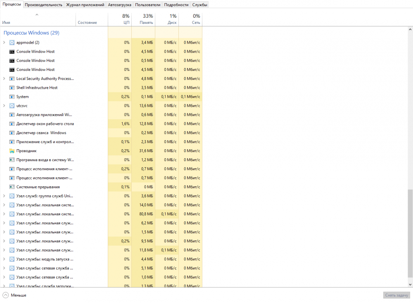This screenshot has height=303, width=413.
Task: Click the 1,6% CPU cell
Action: pyautogui.click(x=120, y=124)
